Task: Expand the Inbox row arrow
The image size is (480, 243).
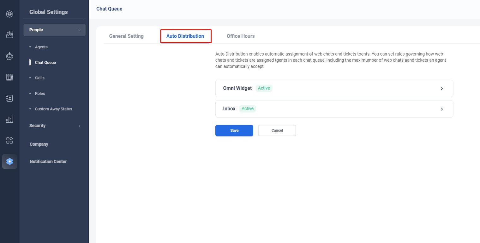Action: click(442, 109)
